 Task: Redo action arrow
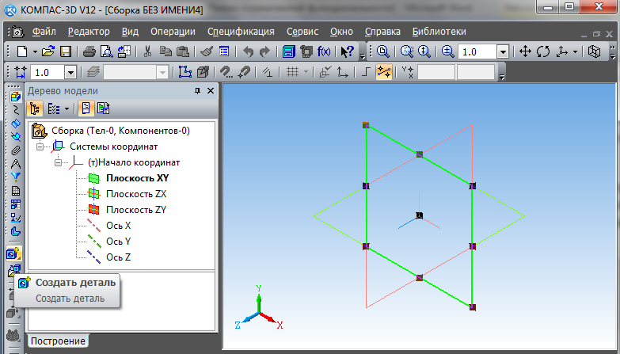(264, 51)
